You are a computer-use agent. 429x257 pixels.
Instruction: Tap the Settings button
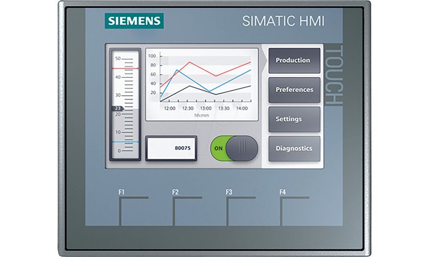pyautogui.click(x=294, y=120)
